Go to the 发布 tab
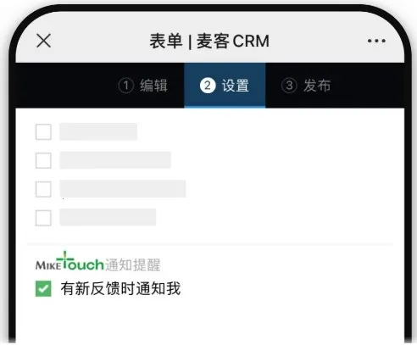 point(306,86)
